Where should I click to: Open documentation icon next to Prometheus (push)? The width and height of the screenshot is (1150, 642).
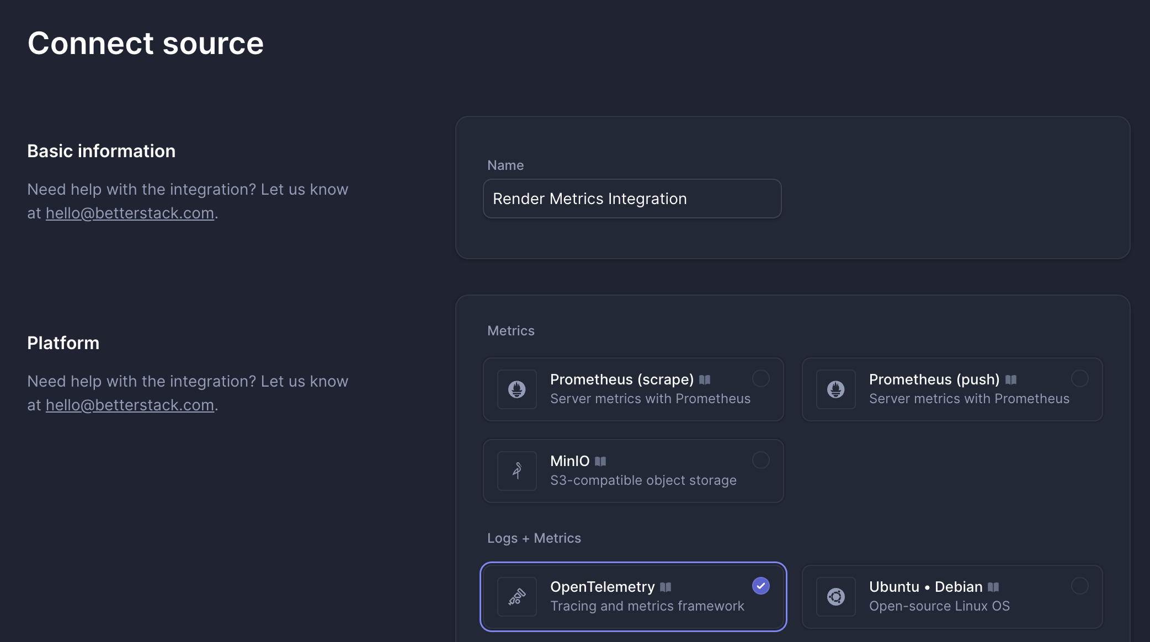tap(1011, 379)
